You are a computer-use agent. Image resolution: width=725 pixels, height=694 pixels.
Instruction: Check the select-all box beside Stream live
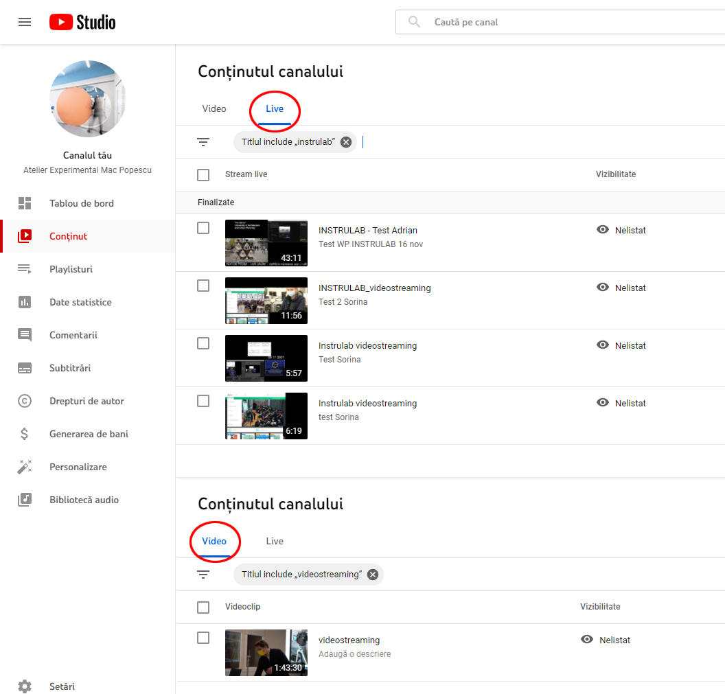point(203,175)
